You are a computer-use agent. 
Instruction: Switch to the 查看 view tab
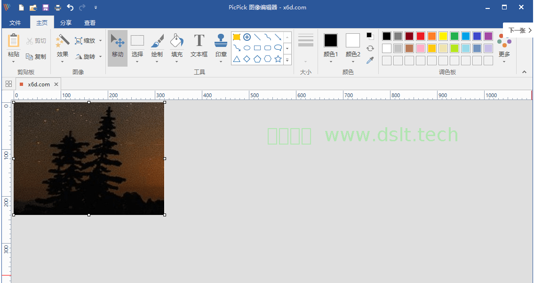point(90,23)
